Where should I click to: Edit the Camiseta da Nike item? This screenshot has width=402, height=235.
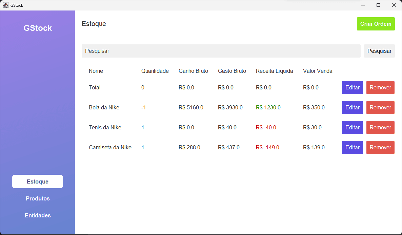352,147
